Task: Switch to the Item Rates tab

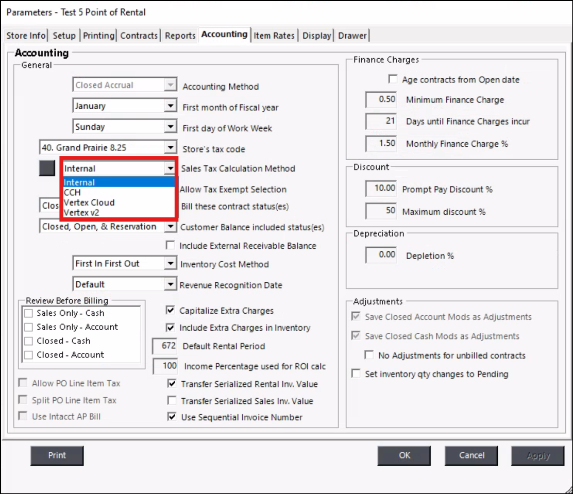Action: [x=274, y=36]
